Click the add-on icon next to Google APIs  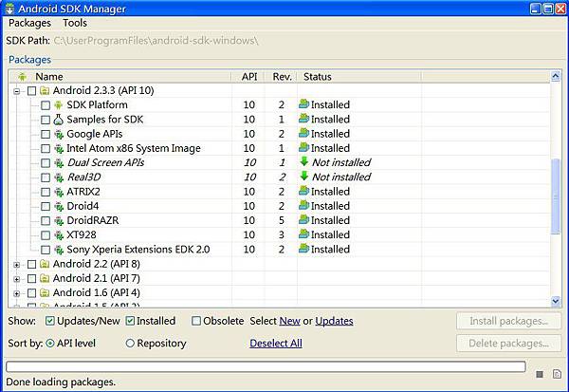[59, 134]
